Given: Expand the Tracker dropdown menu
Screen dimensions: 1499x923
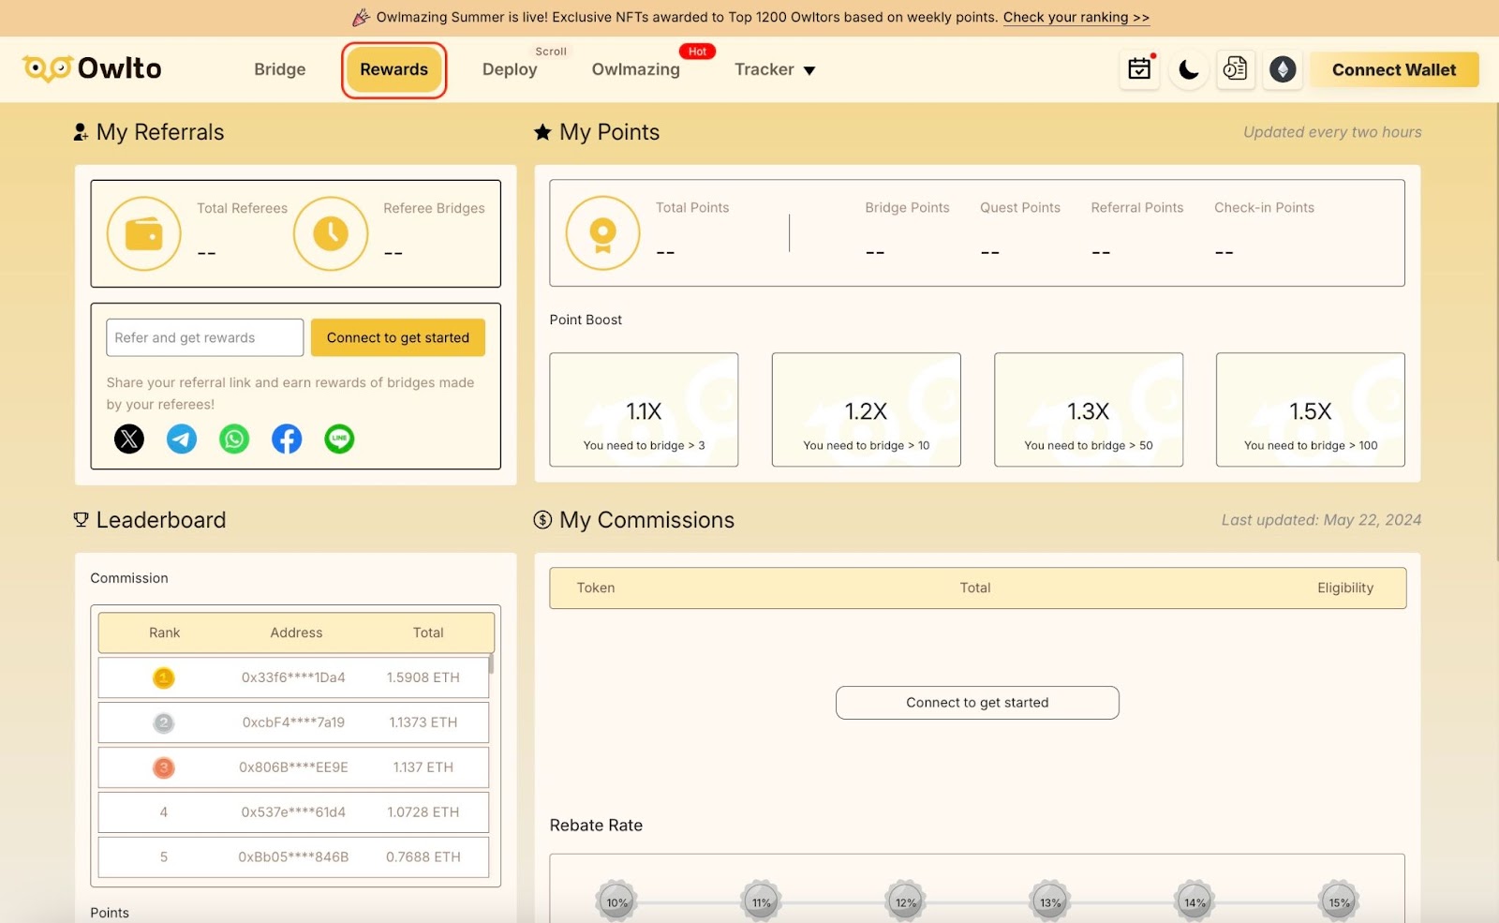Looking at the screenshot, I should click(x=775, y=69).
